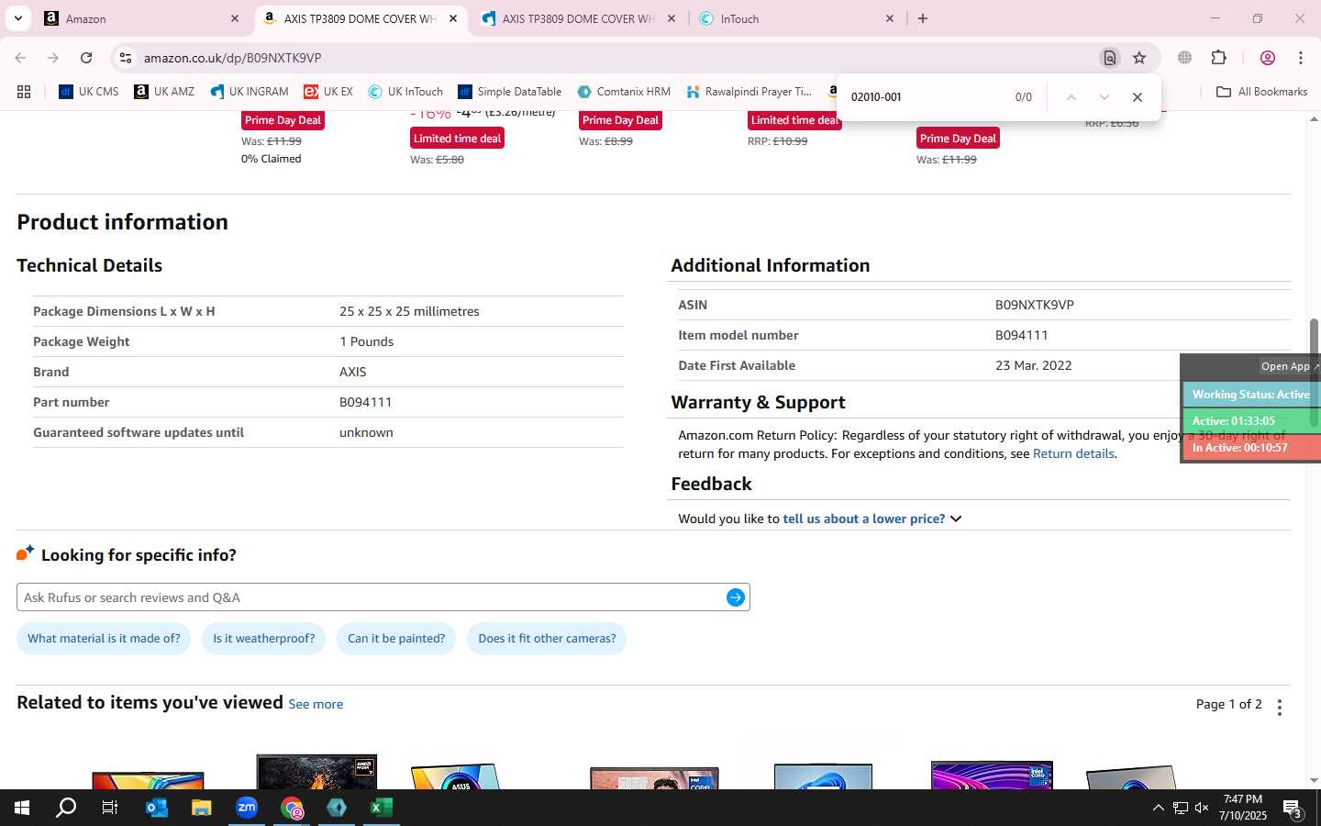The width and height of the screenshot is (1321, 826).
Task: Open the apps grid in bookmarks bar
Action: pyautogui.click(x=24, y=92)
